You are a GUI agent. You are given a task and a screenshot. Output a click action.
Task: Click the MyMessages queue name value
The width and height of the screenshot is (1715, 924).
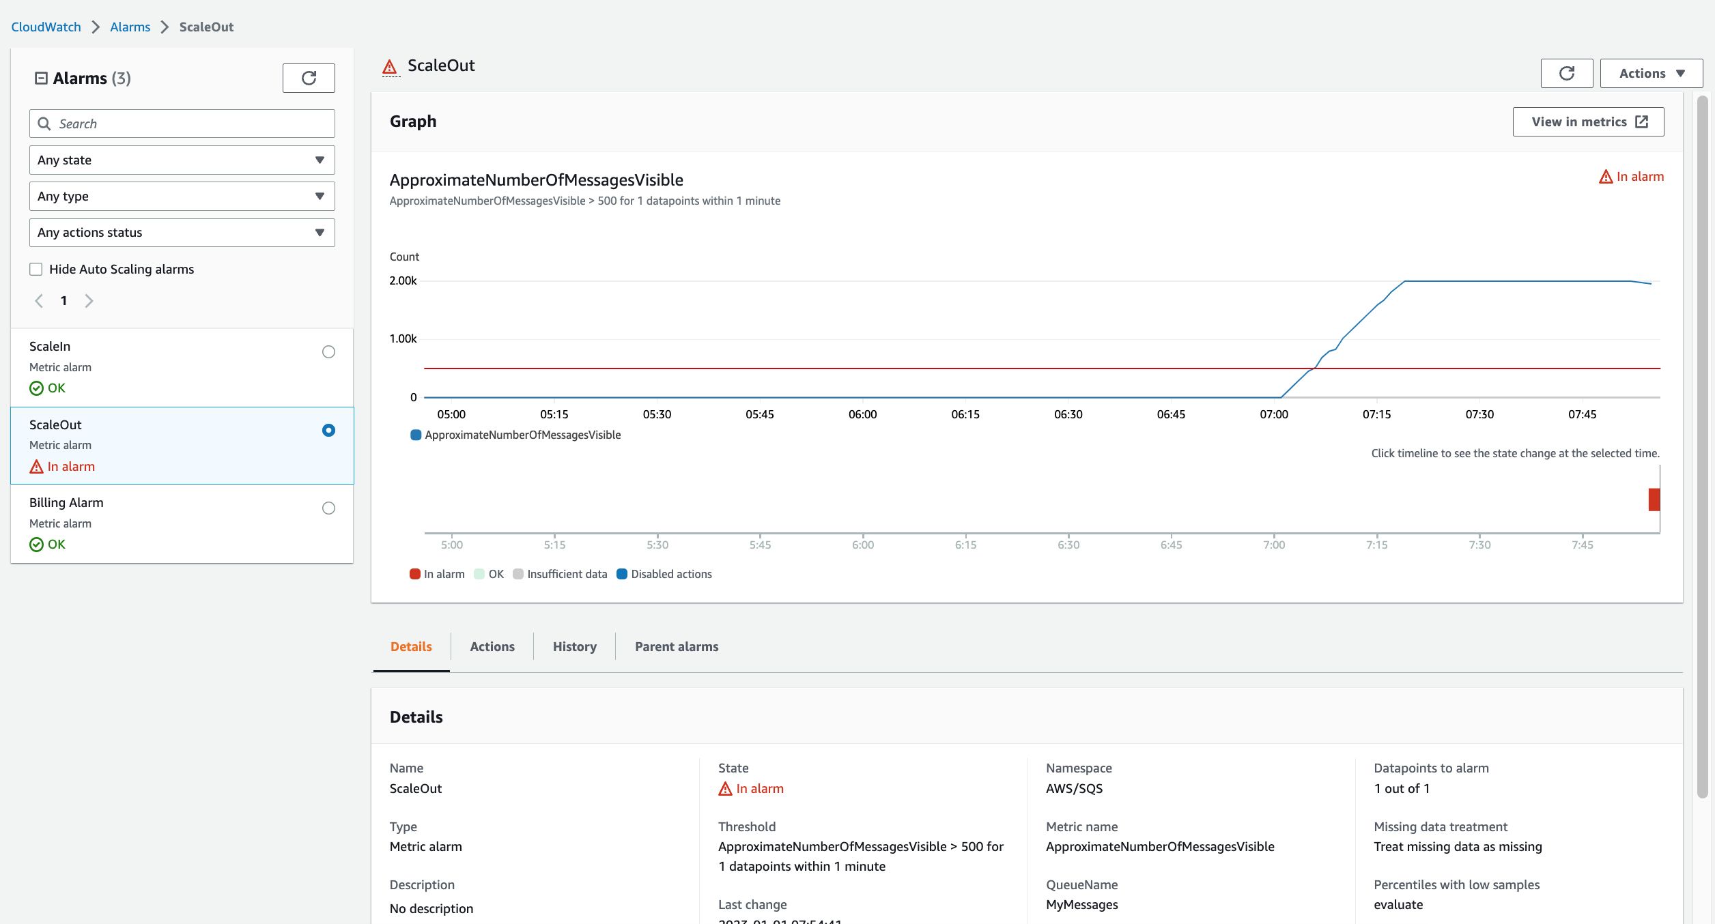pos(1081,905)
